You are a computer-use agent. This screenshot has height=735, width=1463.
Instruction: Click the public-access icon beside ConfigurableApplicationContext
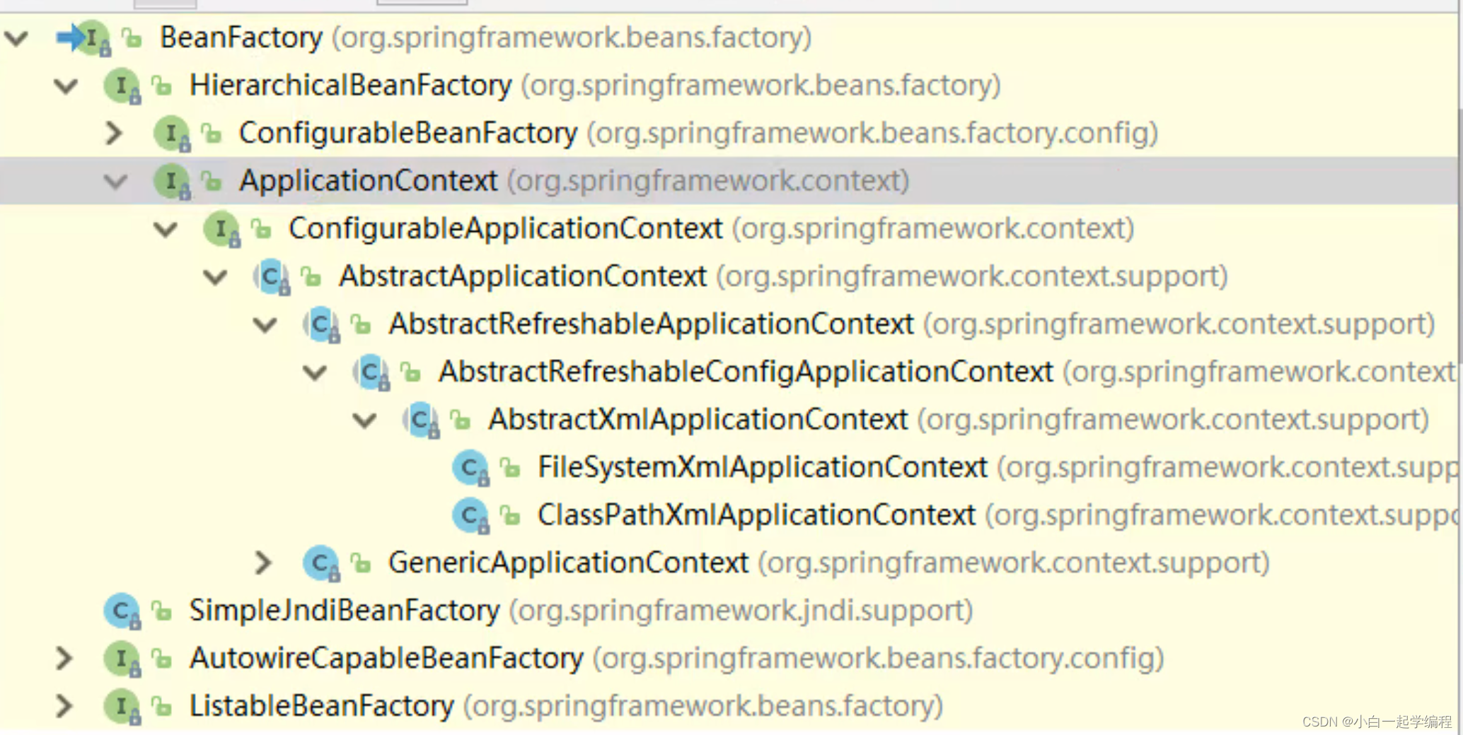(261, 229)
